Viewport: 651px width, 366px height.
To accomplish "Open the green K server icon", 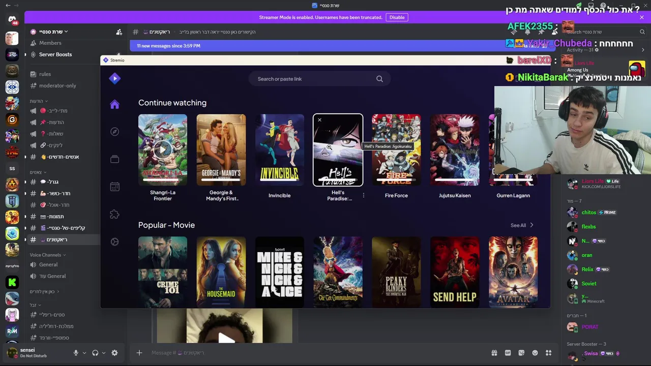I will [12, 282].
